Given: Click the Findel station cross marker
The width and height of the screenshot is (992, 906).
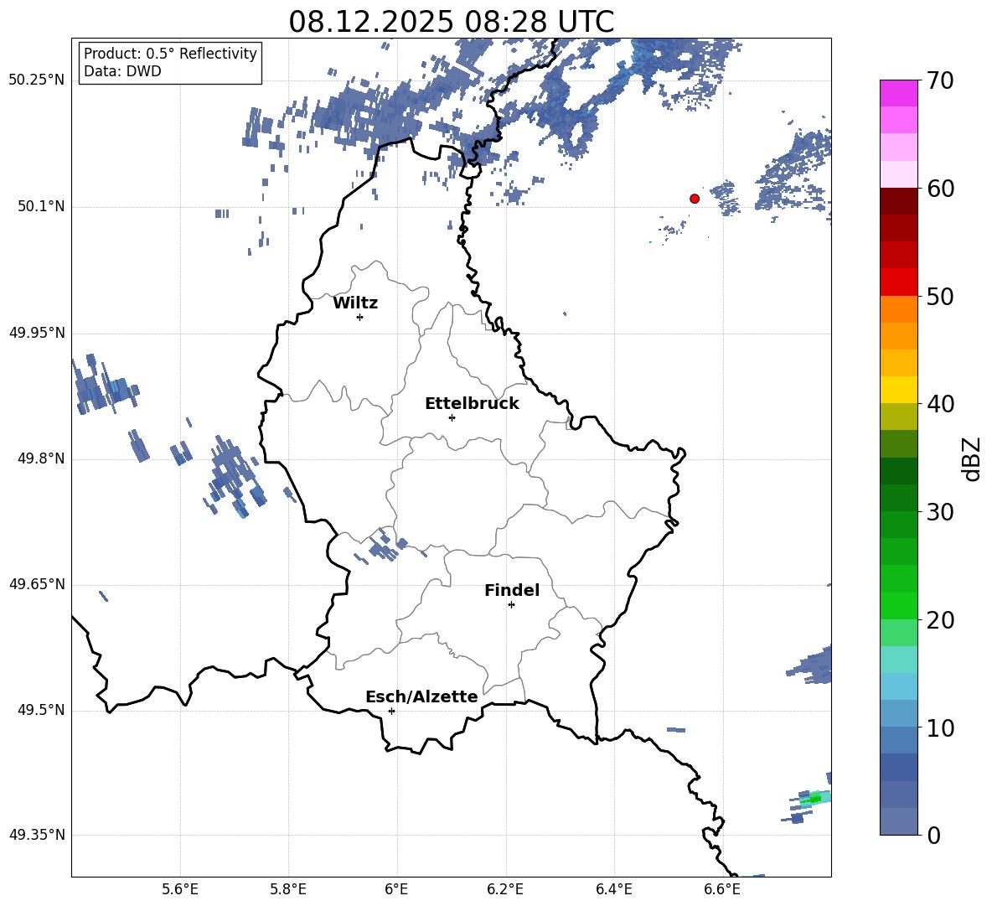Looking at the screenshot, I should pyautogui.click(x=511, y=605).
